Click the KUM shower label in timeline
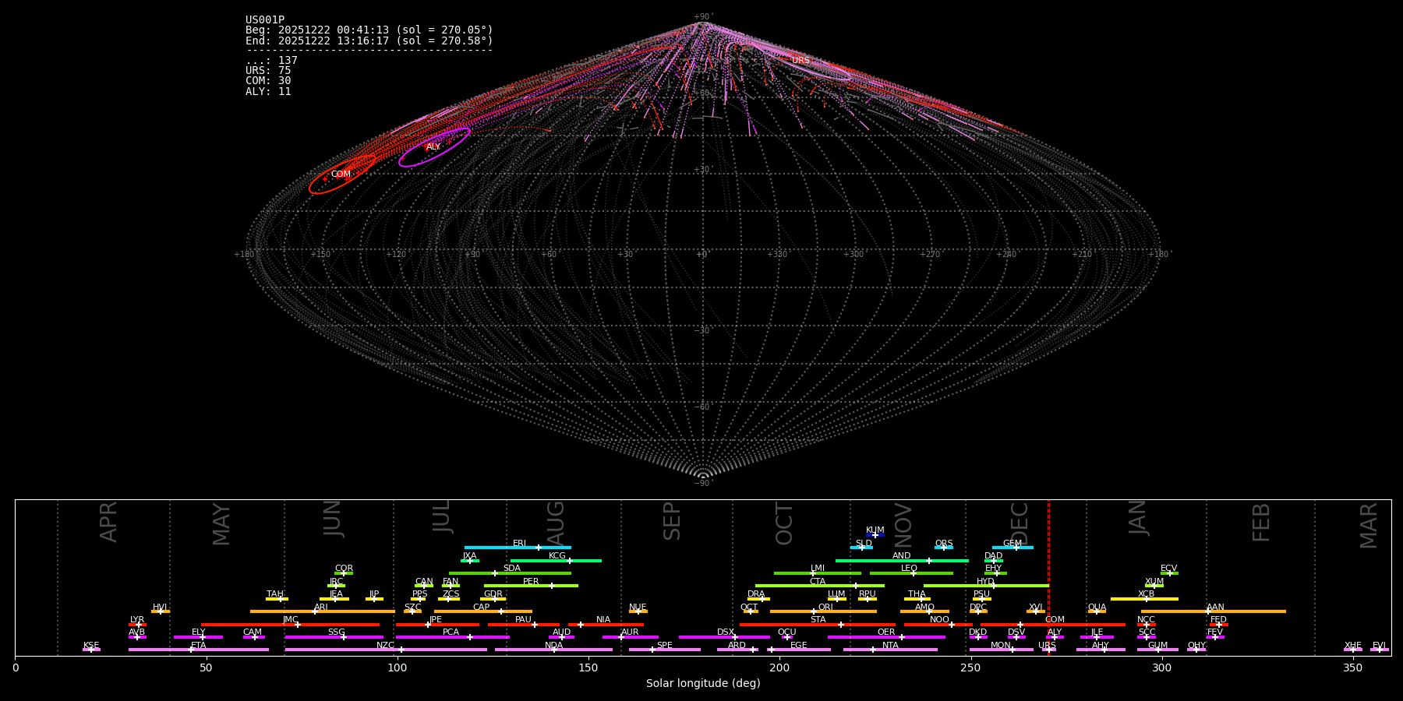 click(x=875, y=530)
